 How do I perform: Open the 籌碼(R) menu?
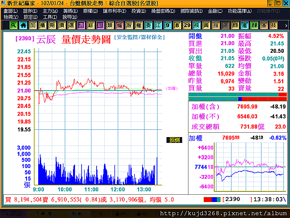coord(71,11)
